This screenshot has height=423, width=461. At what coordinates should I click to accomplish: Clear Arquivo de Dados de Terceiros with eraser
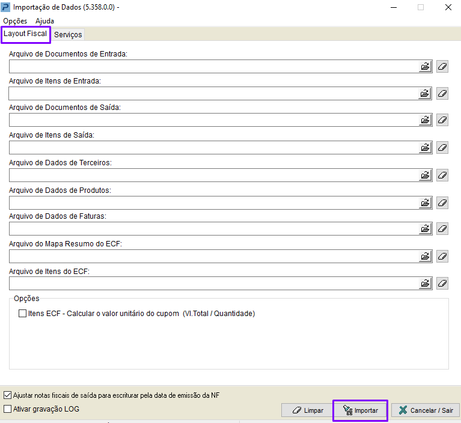pyautogui.click(x=442, y=175)
